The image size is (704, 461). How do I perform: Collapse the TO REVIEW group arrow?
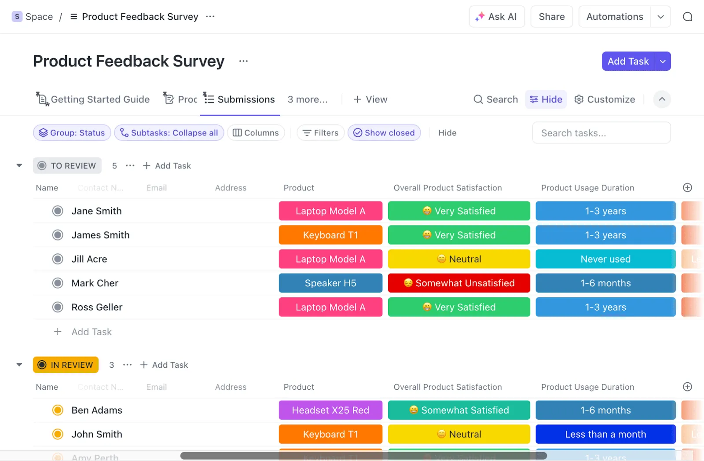[19, 166]
